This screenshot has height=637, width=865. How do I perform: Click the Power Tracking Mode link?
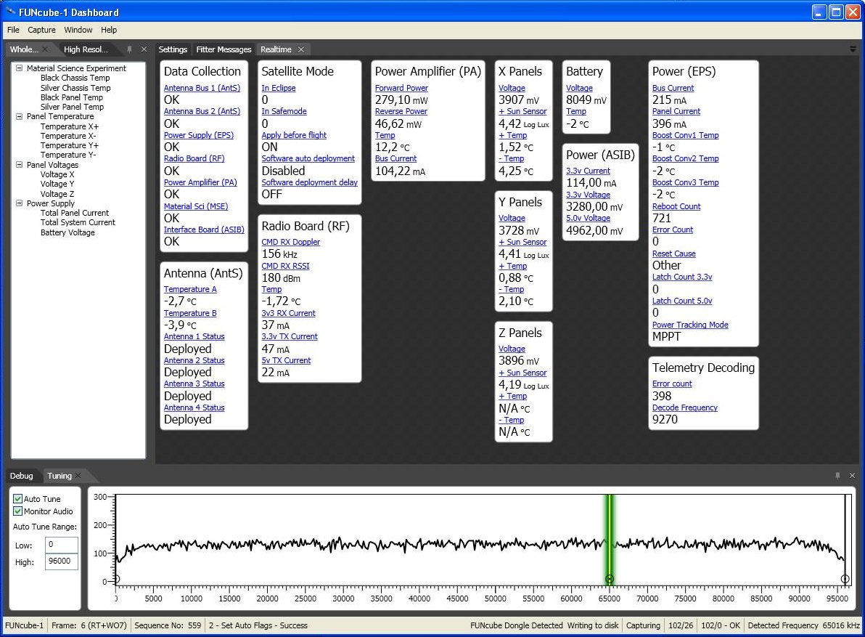pyautogui.click(x=690, y=325)
